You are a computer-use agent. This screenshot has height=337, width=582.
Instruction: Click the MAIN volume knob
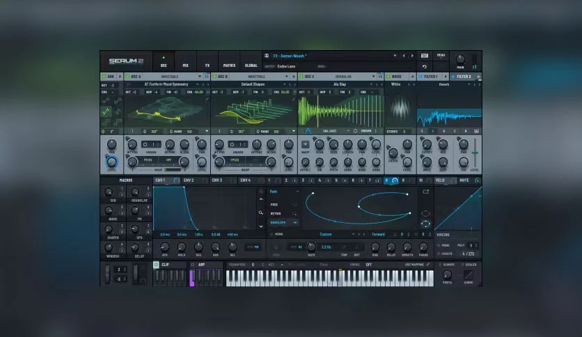(460, 59)
